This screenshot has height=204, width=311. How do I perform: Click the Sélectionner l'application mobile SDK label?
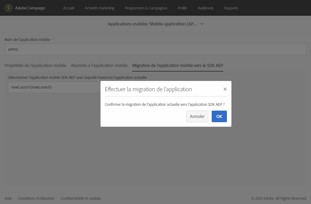[77, 78]
